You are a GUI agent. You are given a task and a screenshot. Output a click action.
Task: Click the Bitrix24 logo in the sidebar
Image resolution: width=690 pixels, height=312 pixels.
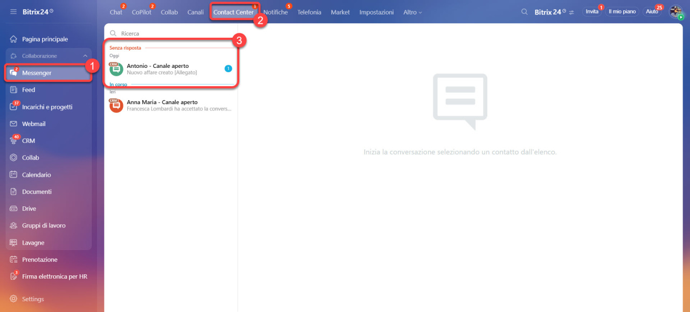(37, 12)
